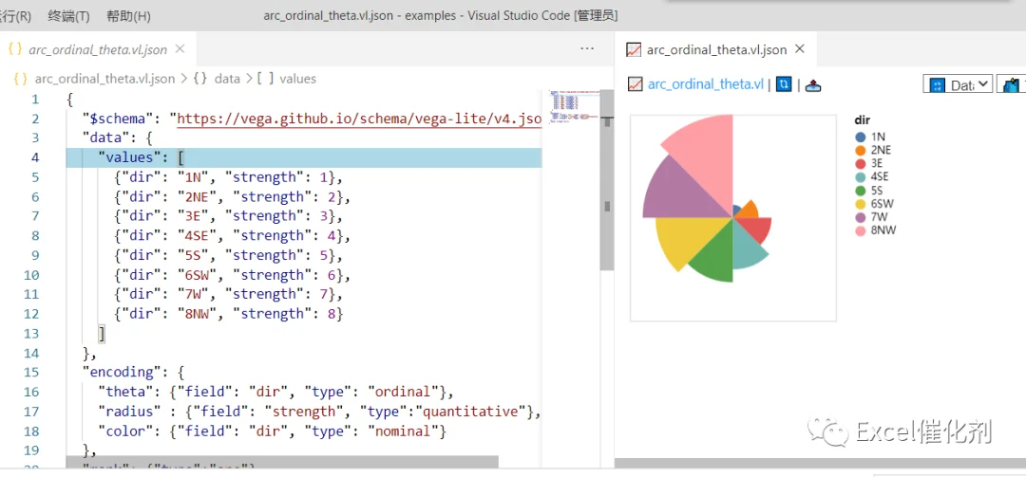Image resolution: width=1026 pixels, height=477 pixels.
Task: Click the "data" key on line 3
Action: click(x=105, y=138)
